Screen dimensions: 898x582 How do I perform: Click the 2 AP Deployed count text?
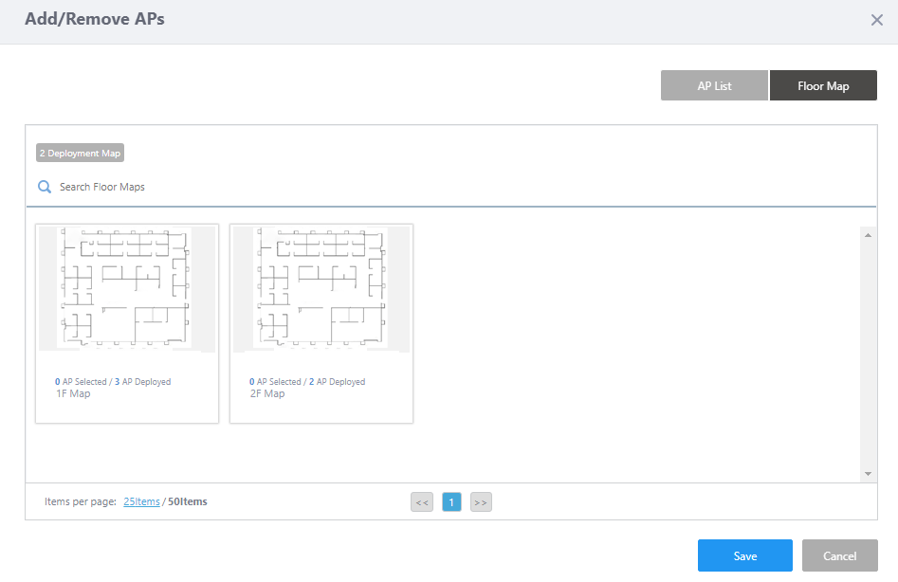tap(337, 382)
